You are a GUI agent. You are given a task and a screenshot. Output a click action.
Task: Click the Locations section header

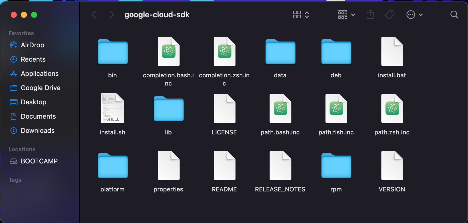pos(22,149)
